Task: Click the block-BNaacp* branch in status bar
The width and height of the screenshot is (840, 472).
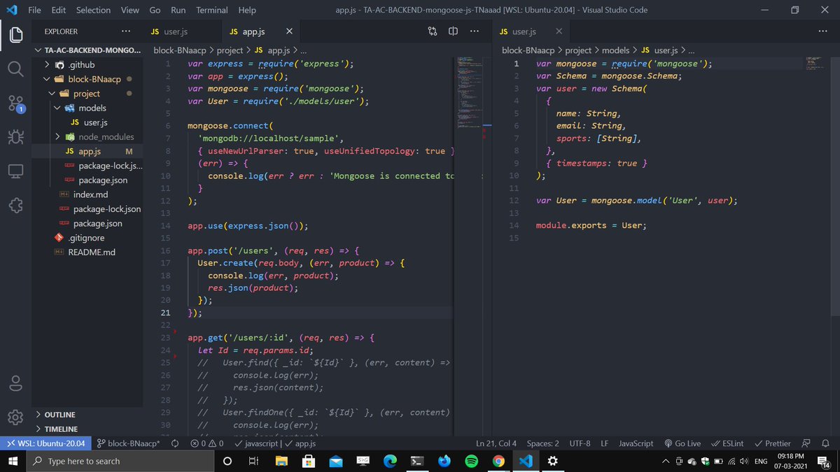Action: pos(128,443)
